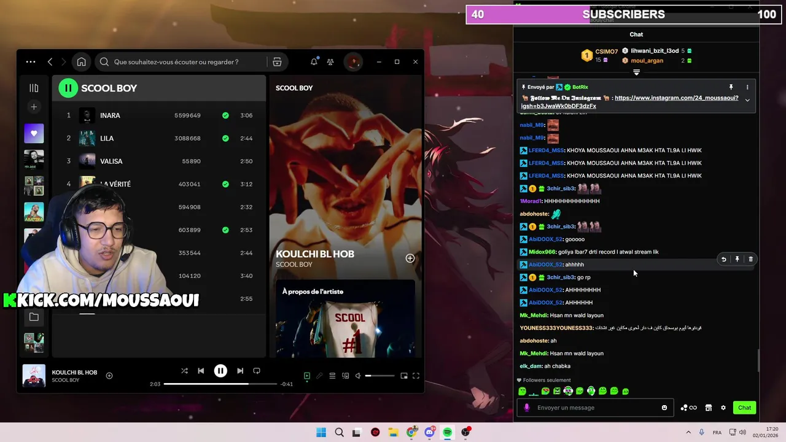
Task: Adjust the Spotify volume slider
Action: tap(381, 376)
